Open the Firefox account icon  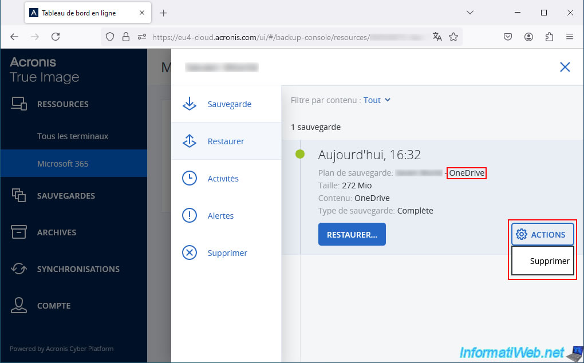coord(528,37)
